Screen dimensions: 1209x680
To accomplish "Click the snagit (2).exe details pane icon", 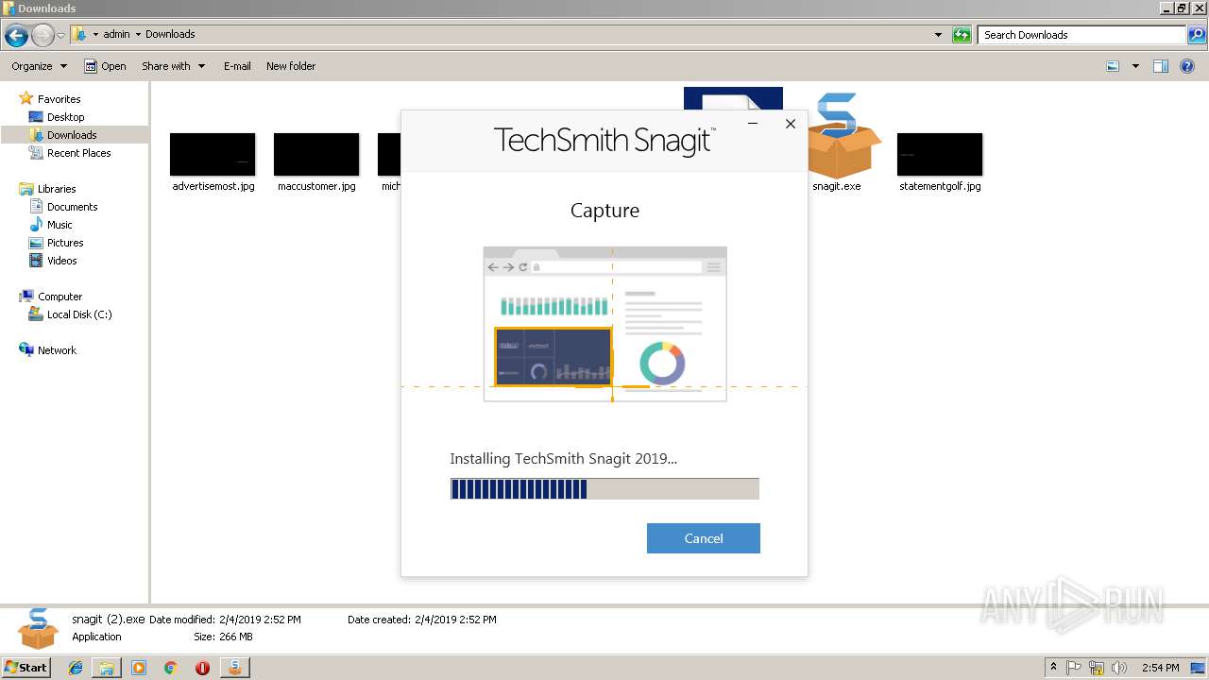I will tap(38, 629).
